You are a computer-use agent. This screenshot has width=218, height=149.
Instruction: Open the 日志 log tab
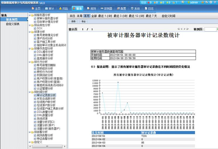[x=149, y=8]
